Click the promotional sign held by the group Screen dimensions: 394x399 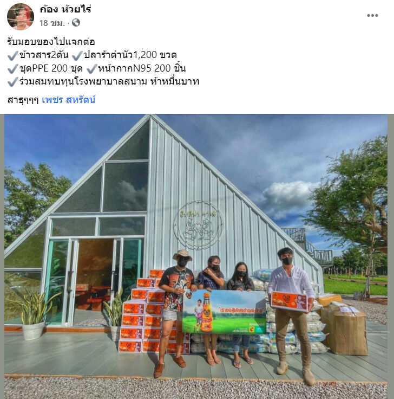[224, 312]
